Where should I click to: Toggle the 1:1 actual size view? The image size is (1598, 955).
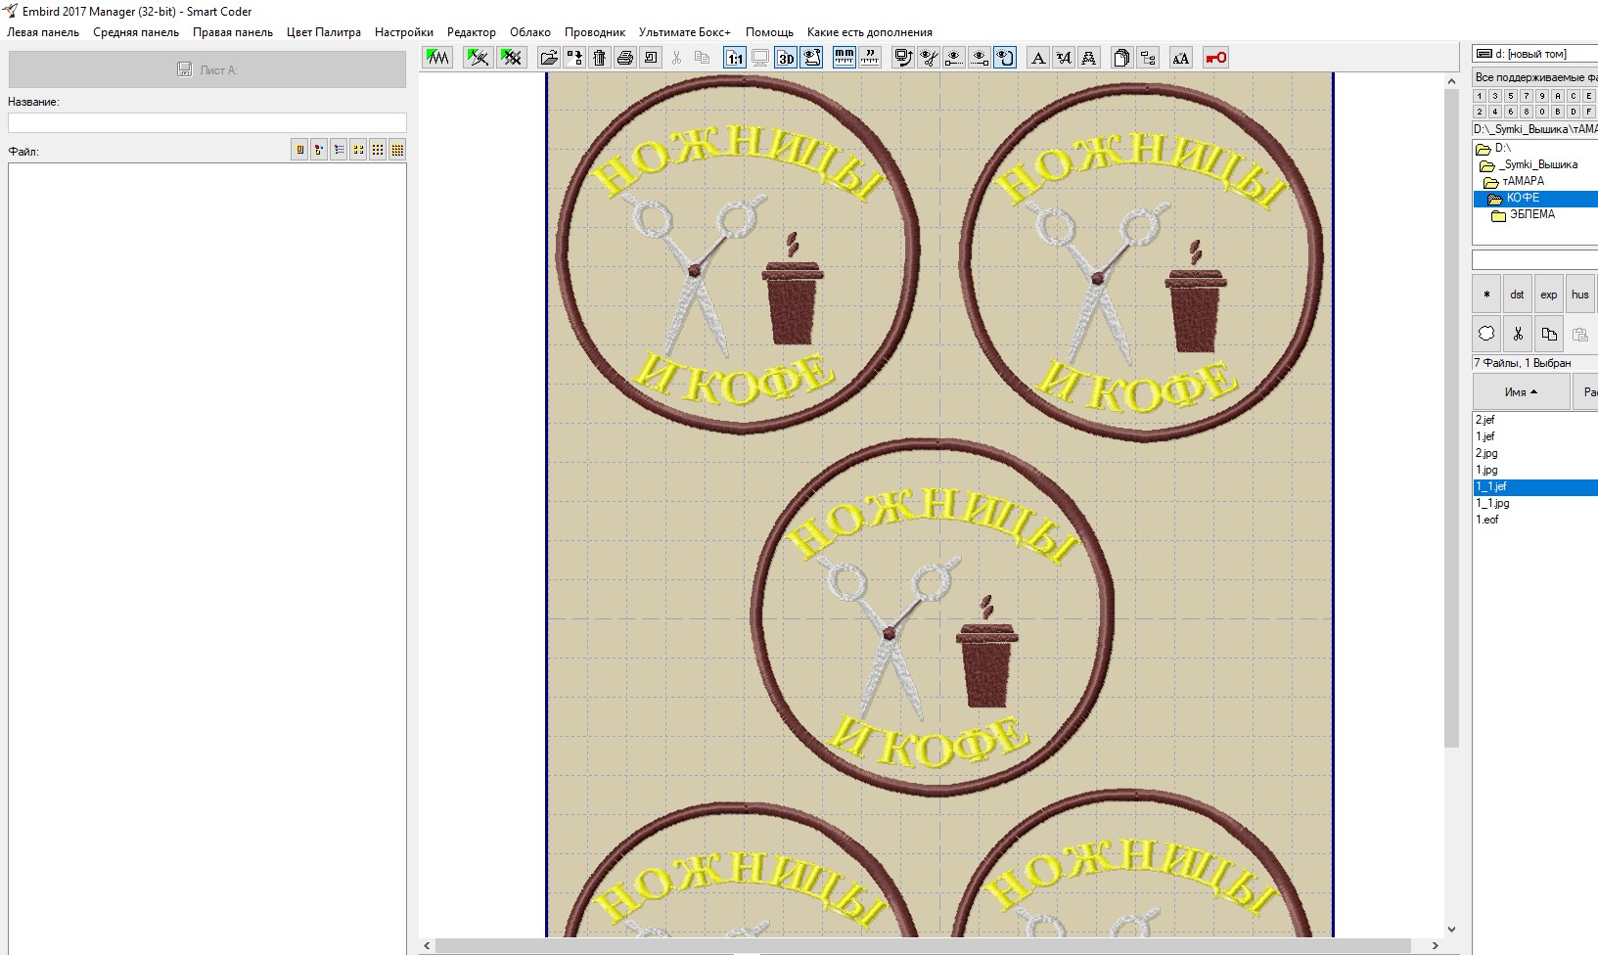pos(735,58)
